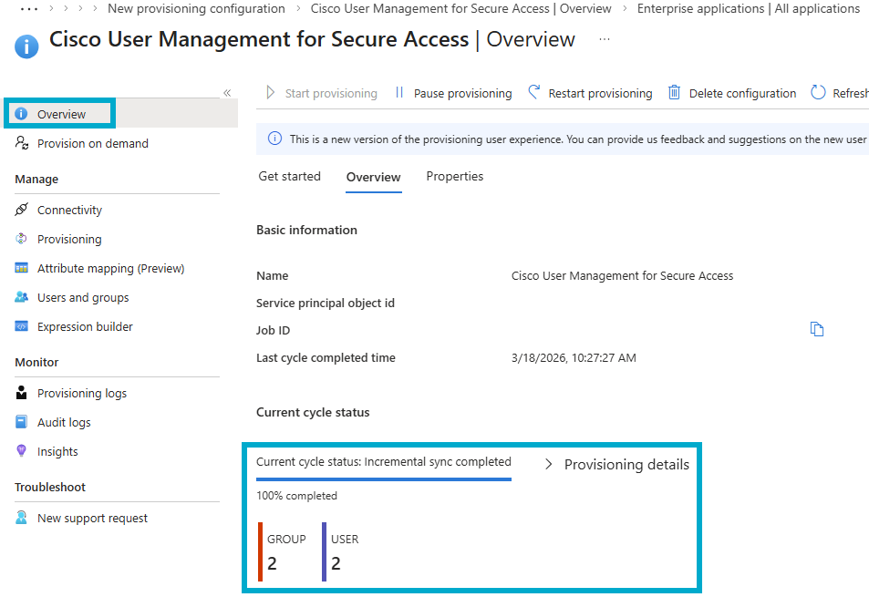The height and width of the screenshot is (597, 869).
Task: Click the info icon in feedback banner
Action: 274,139
